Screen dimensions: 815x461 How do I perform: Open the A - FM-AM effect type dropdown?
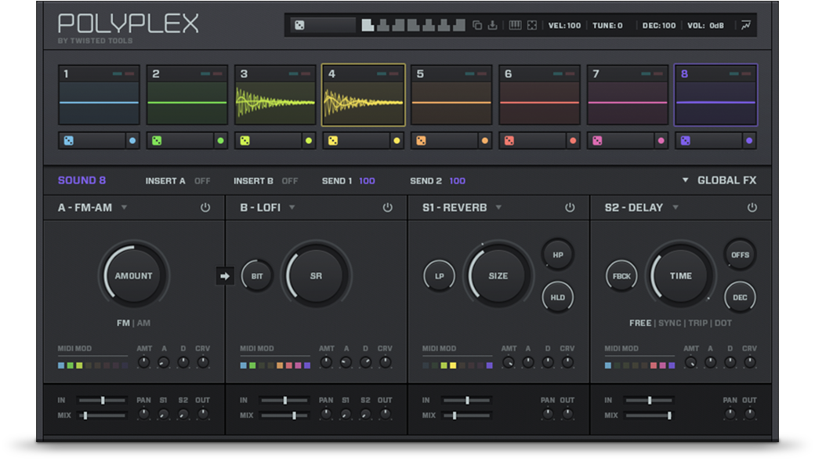pyautogui.click(x=125, y=208)
